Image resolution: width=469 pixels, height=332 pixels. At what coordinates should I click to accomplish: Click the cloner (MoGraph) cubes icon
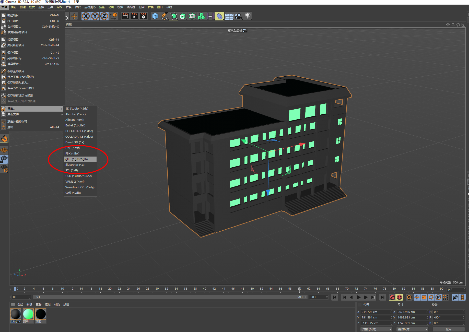point(201,16)
